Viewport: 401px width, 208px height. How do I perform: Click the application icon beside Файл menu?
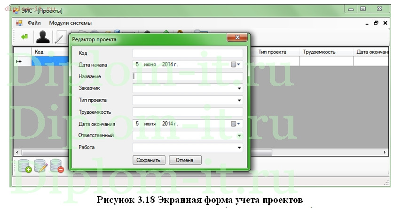(x=19, y=23)
